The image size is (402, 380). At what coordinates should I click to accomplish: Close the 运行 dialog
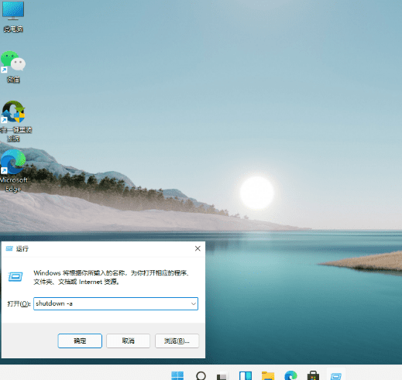point(198,248)
